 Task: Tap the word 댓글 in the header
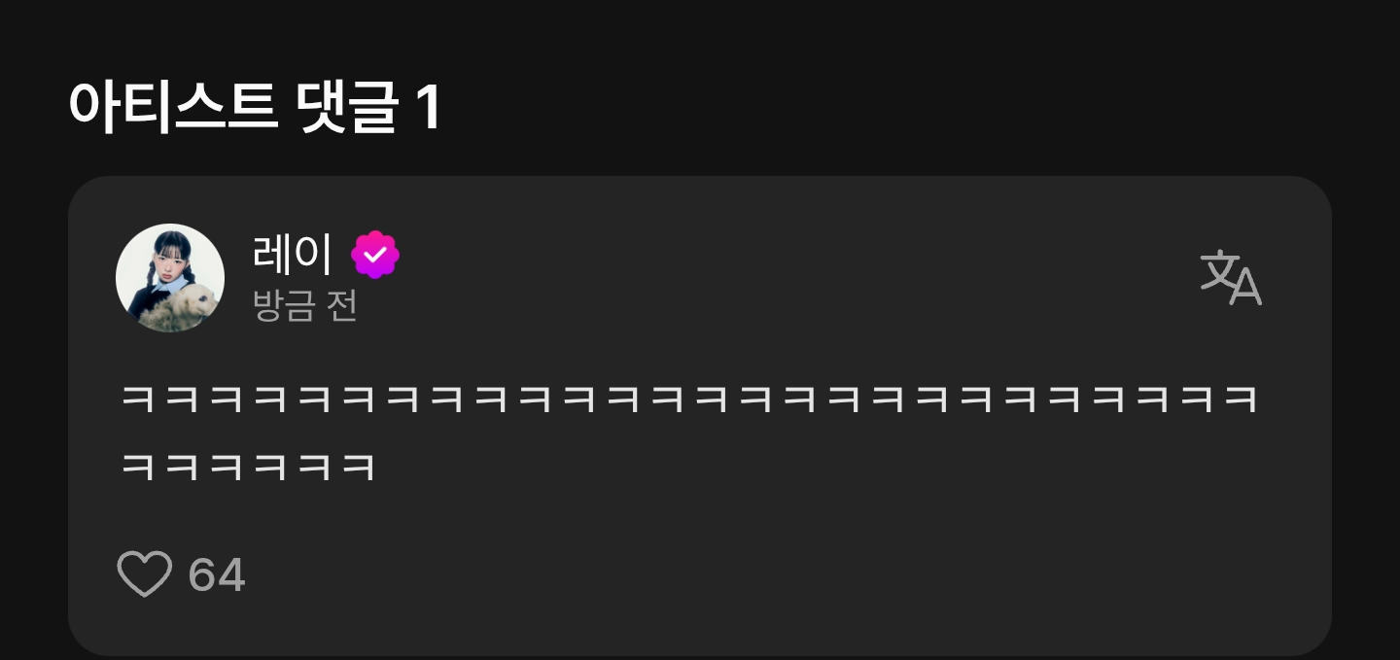pos(344,107)
